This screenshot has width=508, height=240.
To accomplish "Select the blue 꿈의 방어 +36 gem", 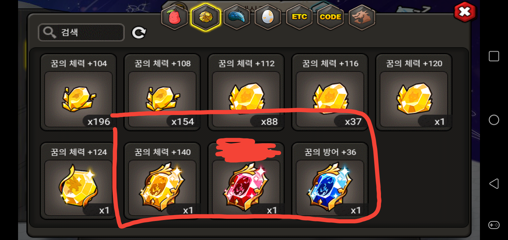I will pos(330,181).
